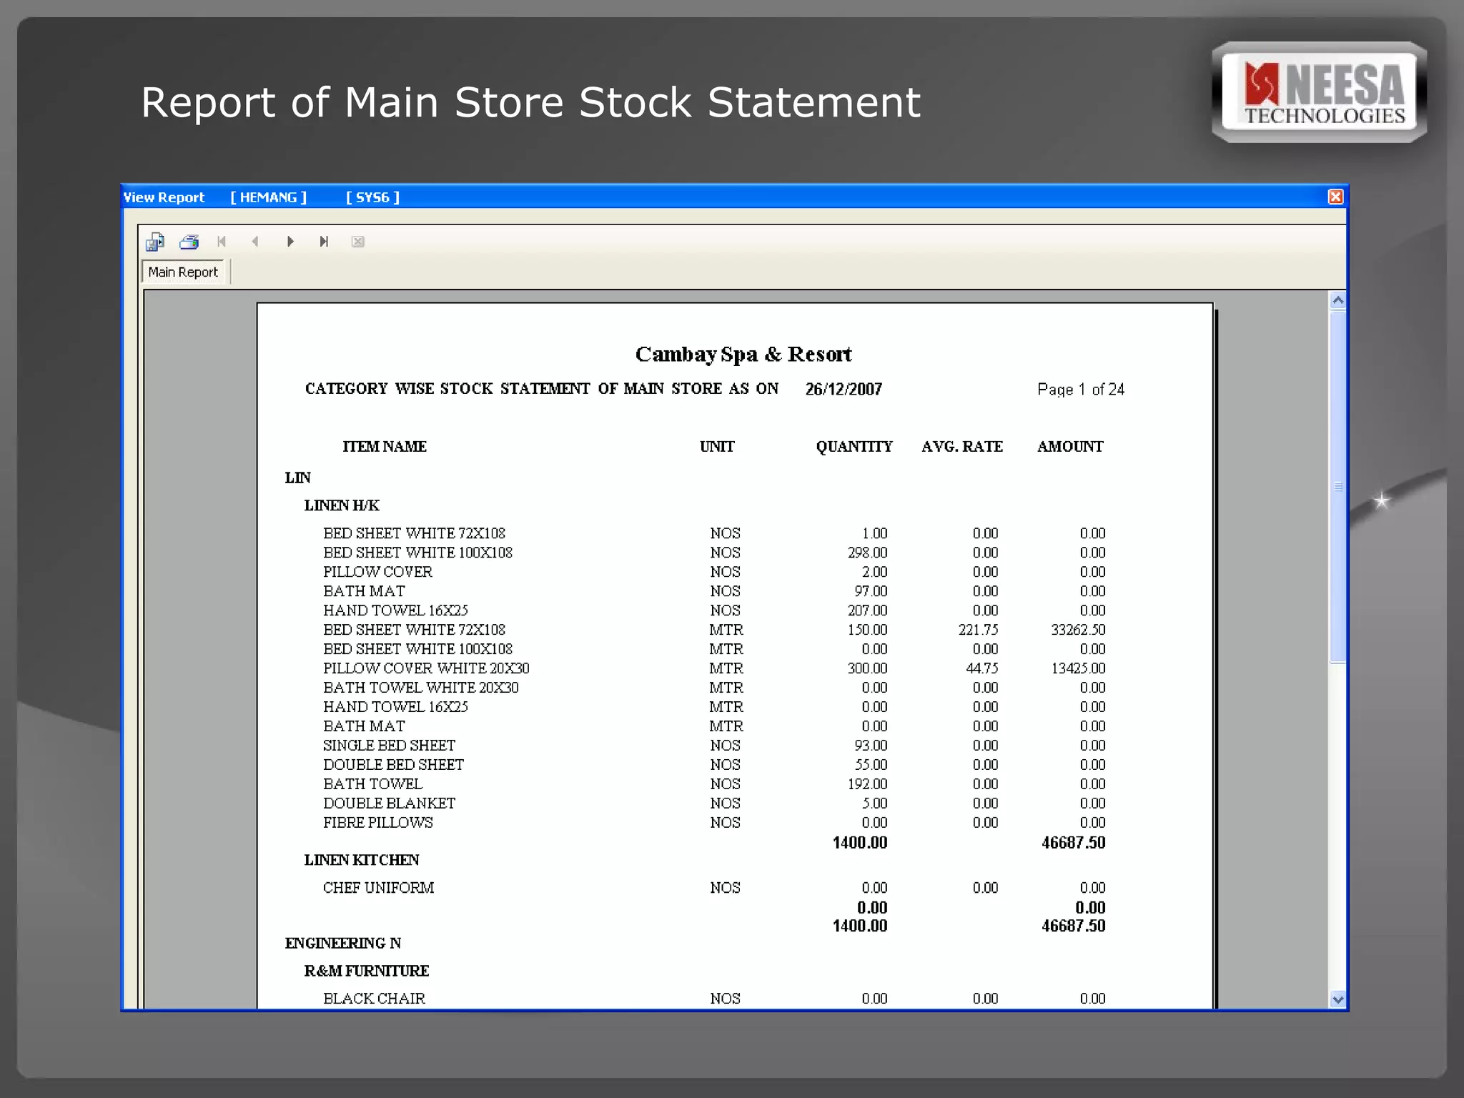Click the scrollbar up arrow
Screen dimensions: 1464x1098
(x=1338, y=300)
